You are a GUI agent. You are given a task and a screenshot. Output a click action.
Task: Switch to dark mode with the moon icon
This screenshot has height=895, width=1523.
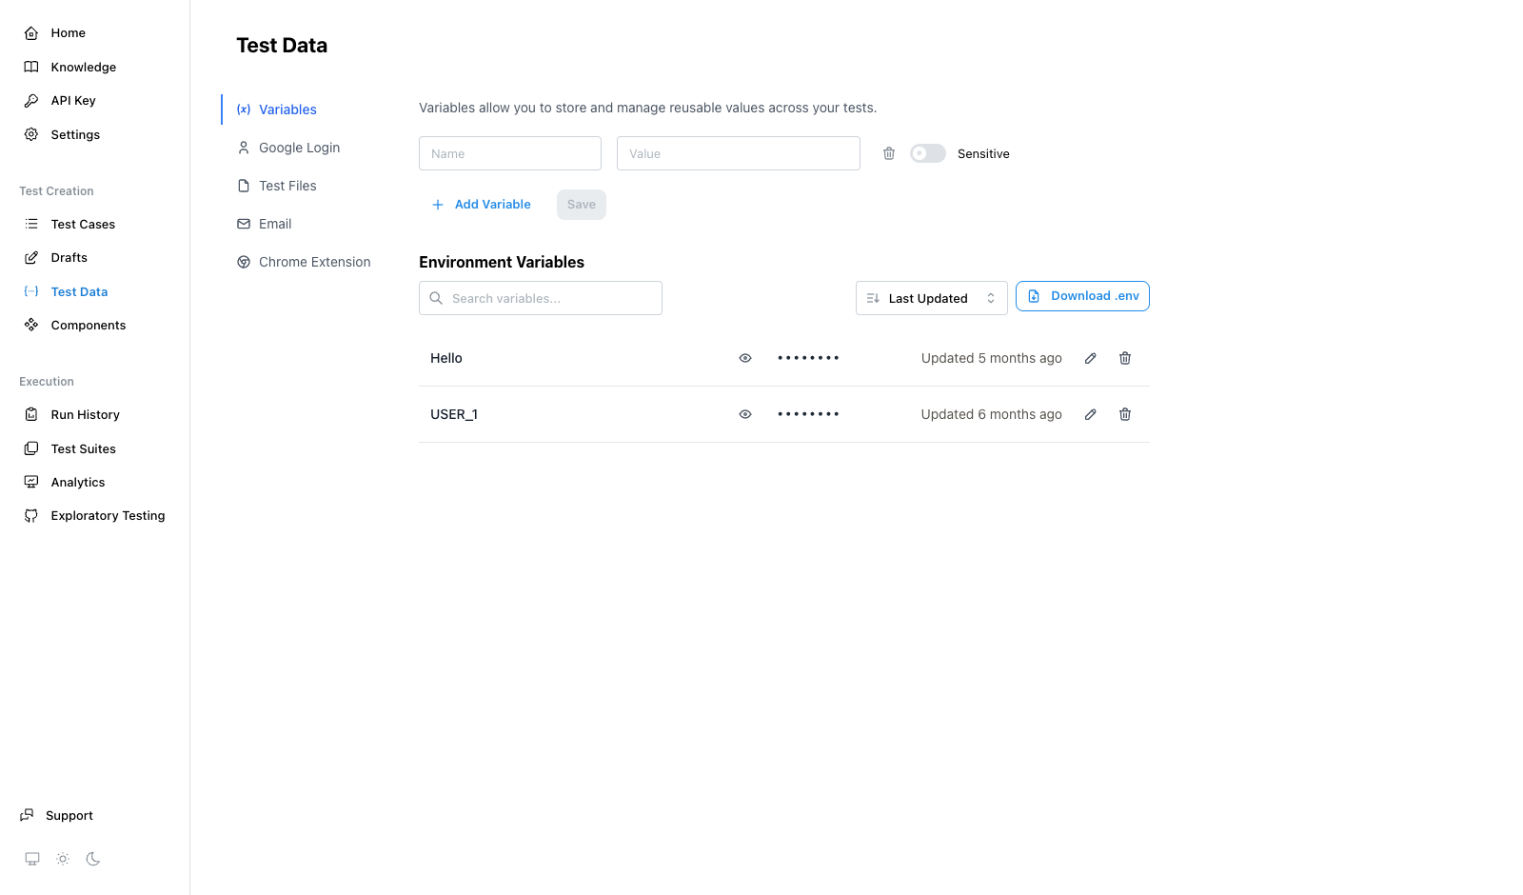point(92,859)
